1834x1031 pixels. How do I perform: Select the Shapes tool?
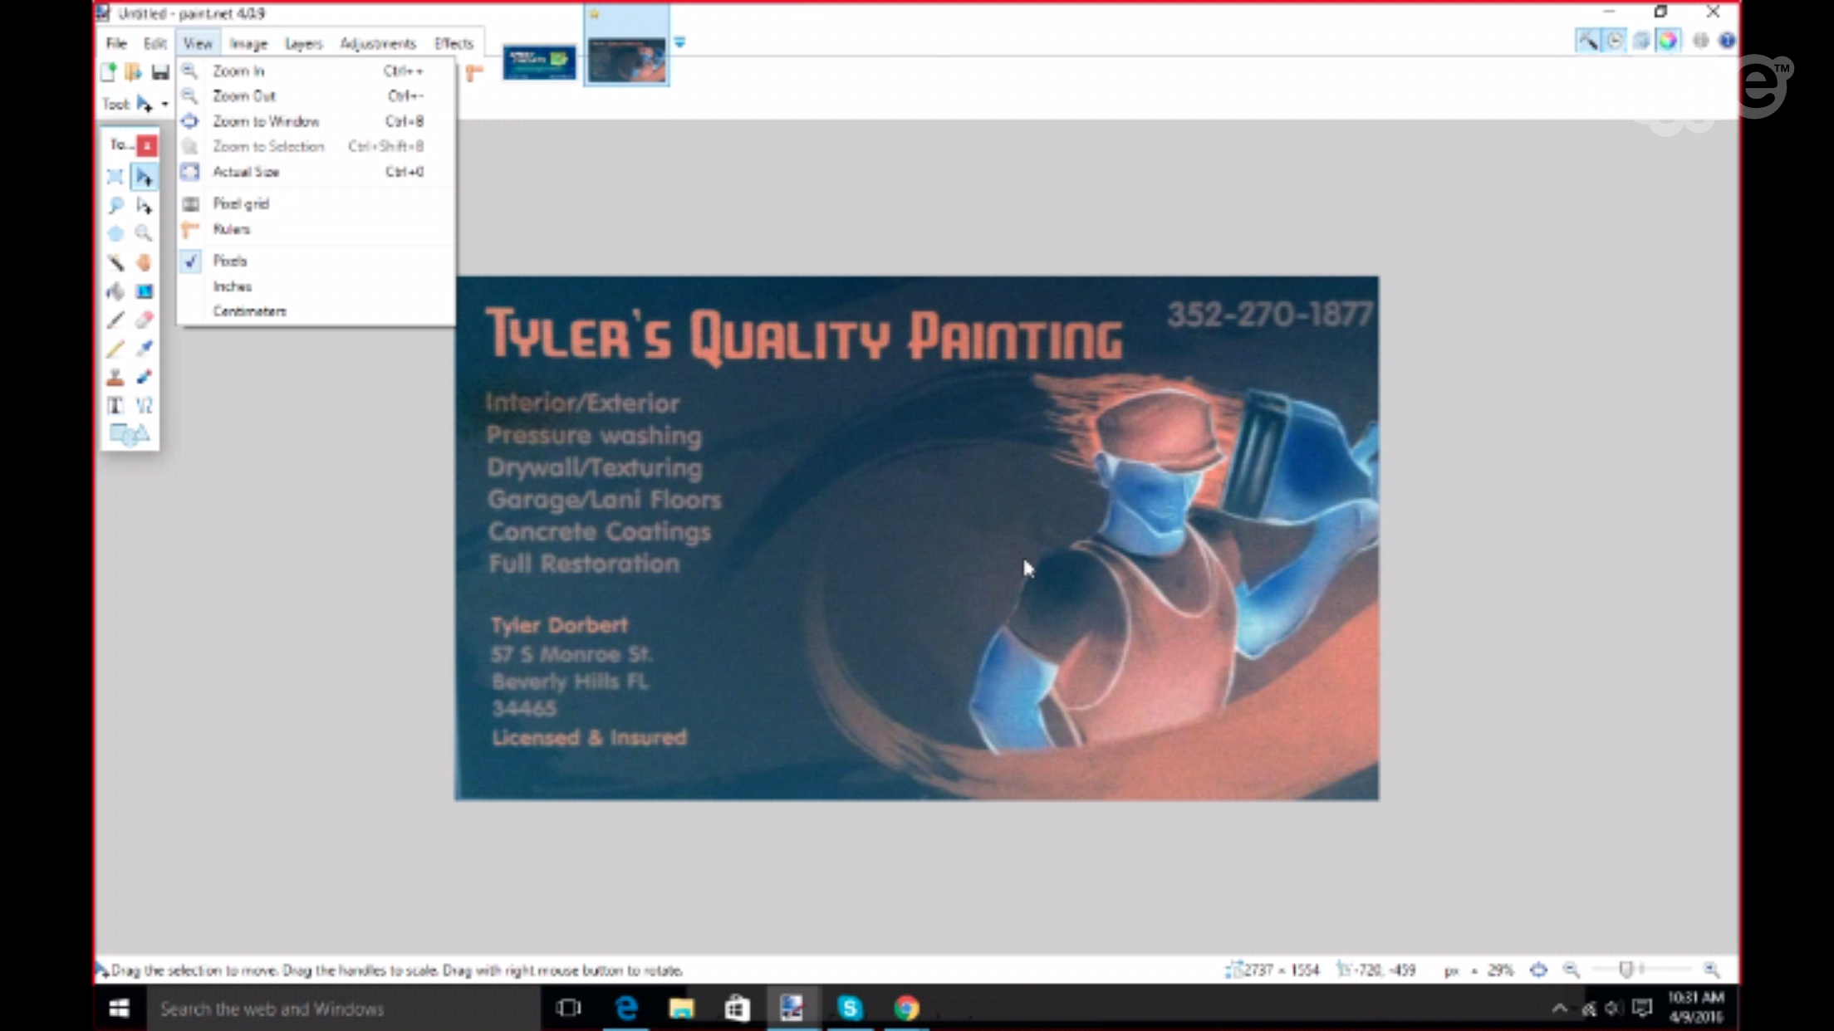tap(129, 434)
